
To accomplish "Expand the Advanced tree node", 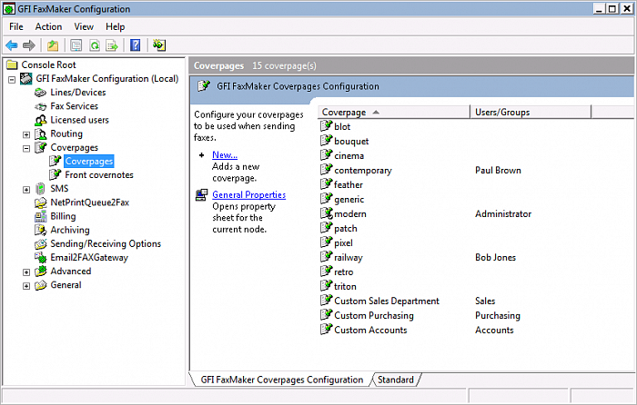I will pos(27,272).
